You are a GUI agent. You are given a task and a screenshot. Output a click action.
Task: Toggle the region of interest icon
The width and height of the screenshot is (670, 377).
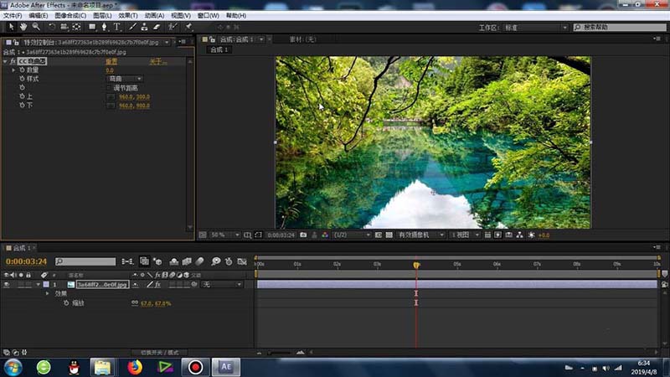coord(258,235)
